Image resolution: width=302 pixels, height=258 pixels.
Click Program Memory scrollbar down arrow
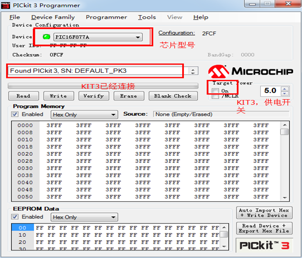[285, 197]
